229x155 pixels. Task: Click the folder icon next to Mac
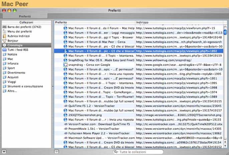click(x=5, y=59)
